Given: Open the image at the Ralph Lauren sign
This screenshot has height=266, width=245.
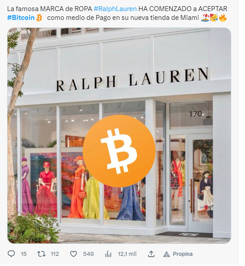Looking at the screenshot, I should click(132, 79).
